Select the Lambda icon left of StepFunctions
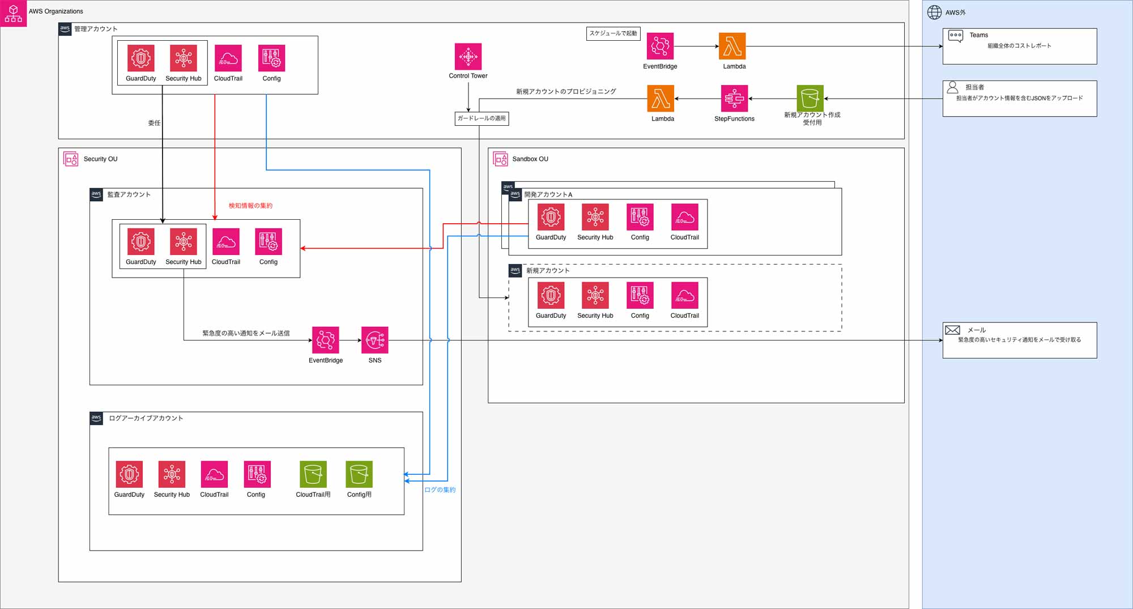The image size is (1133, 609). (661, 99)
